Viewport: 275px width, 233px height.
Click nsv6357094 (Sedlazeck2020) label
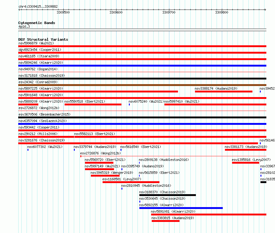pos(43,121)
